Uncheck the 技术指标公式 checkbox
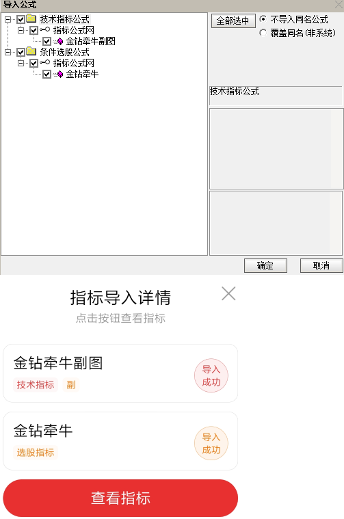The height and width of the screenshot is (519, 344). point(21,20)
